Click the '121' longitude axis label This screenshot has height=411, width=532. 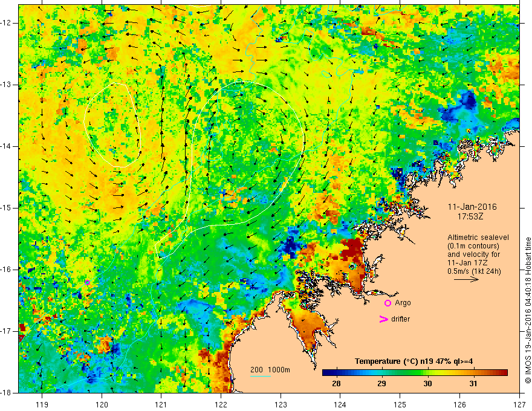click(x=161, y=404)
